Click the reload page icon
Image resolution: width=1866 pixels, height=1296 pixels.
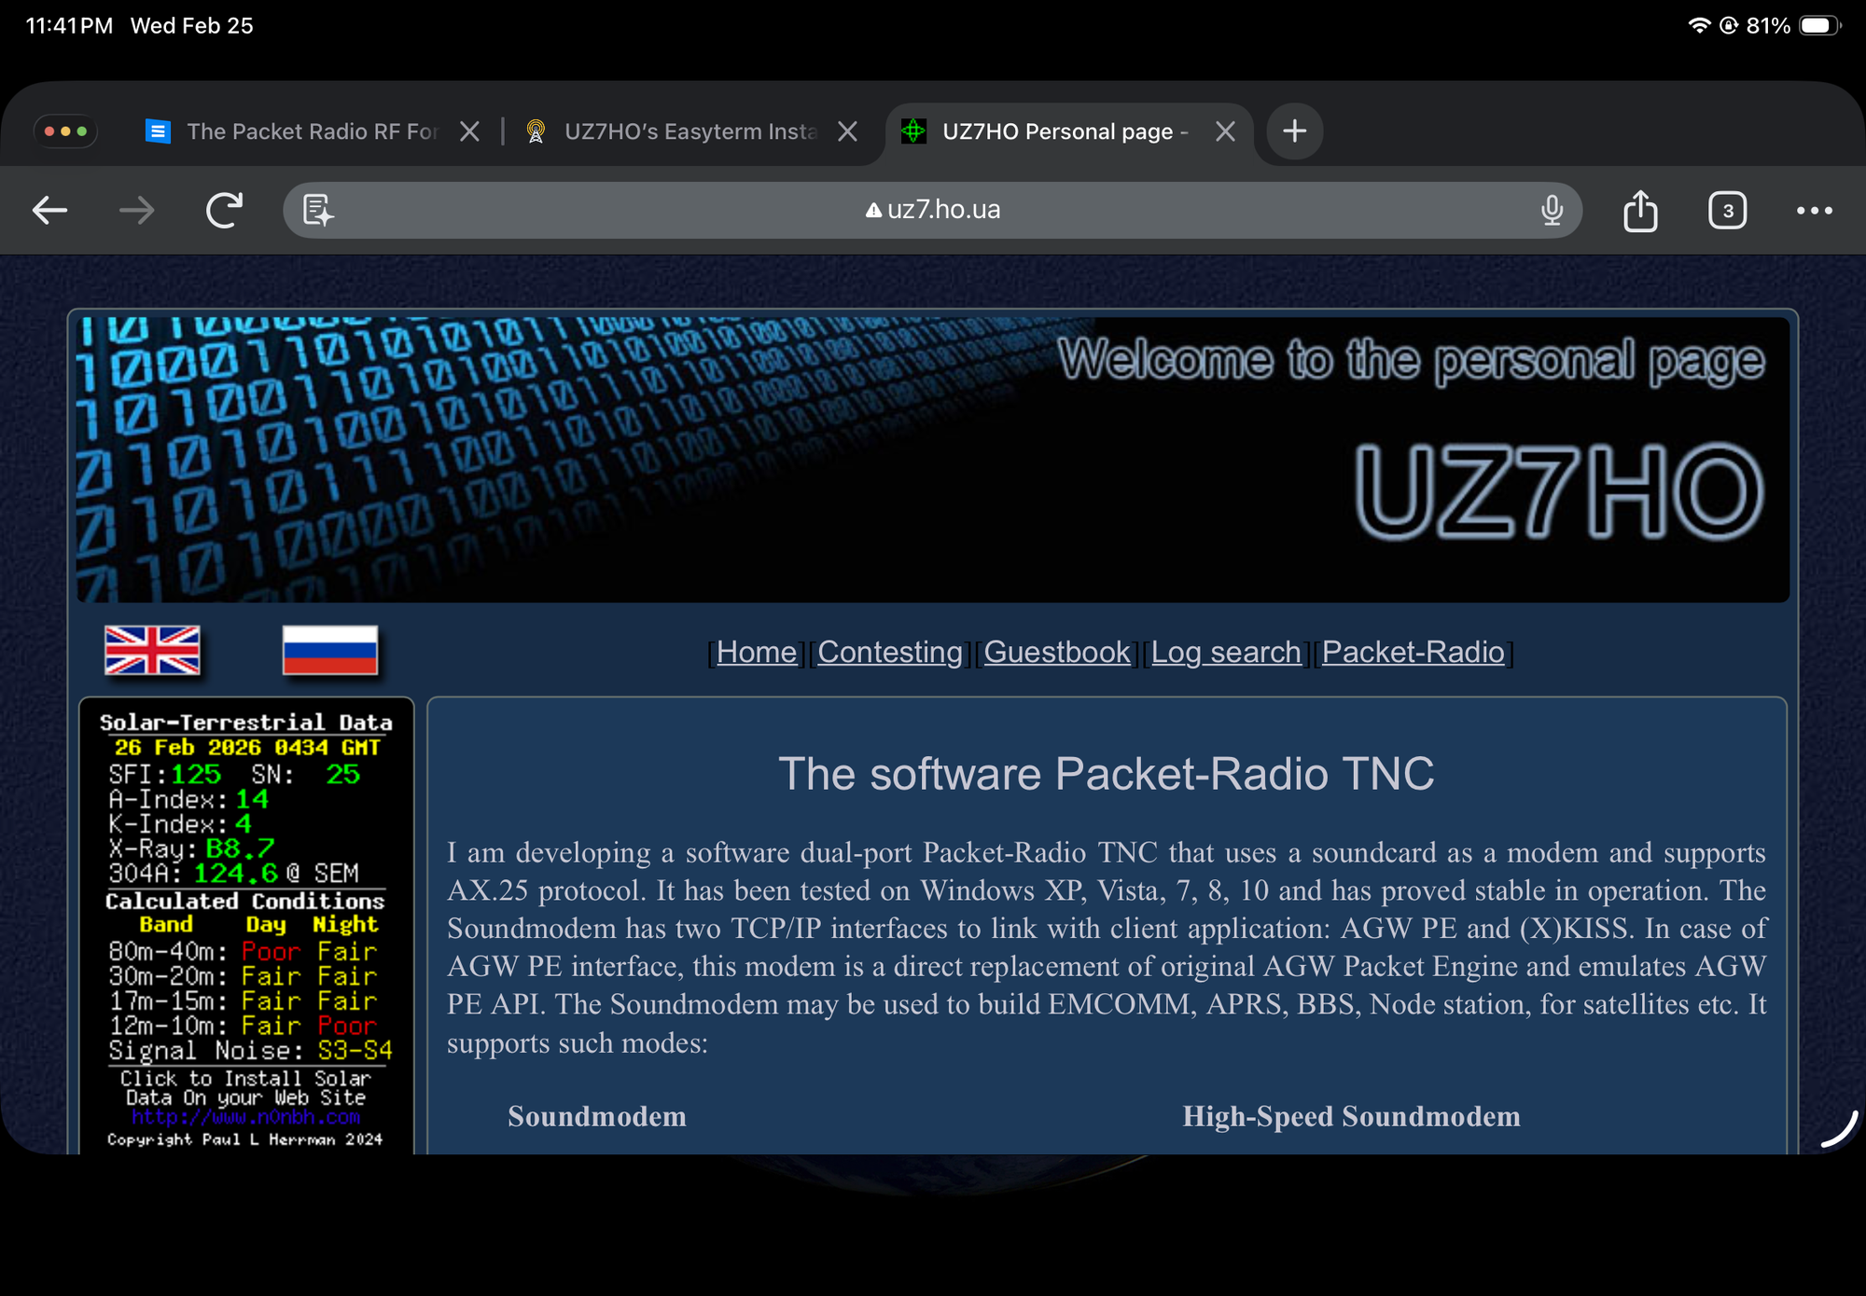pyautogui.click(x=223, y=210)
